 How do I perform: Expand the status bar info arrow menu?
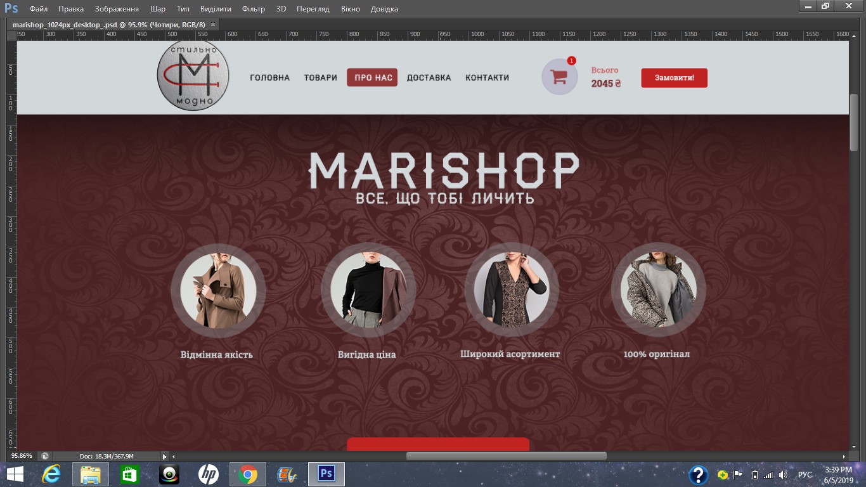coord(165,457)
